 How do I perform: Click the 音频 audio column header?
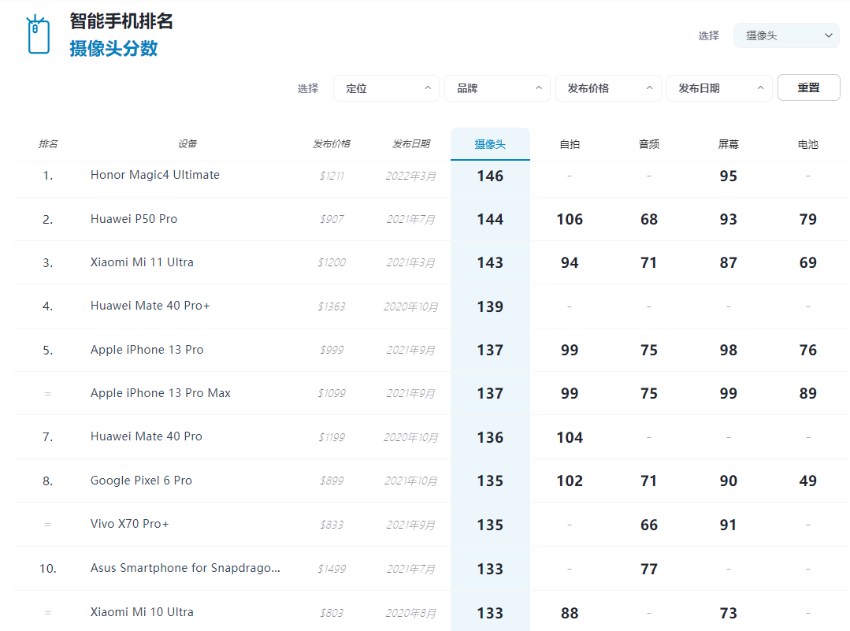pyautogui.click(x=648, y=143)
